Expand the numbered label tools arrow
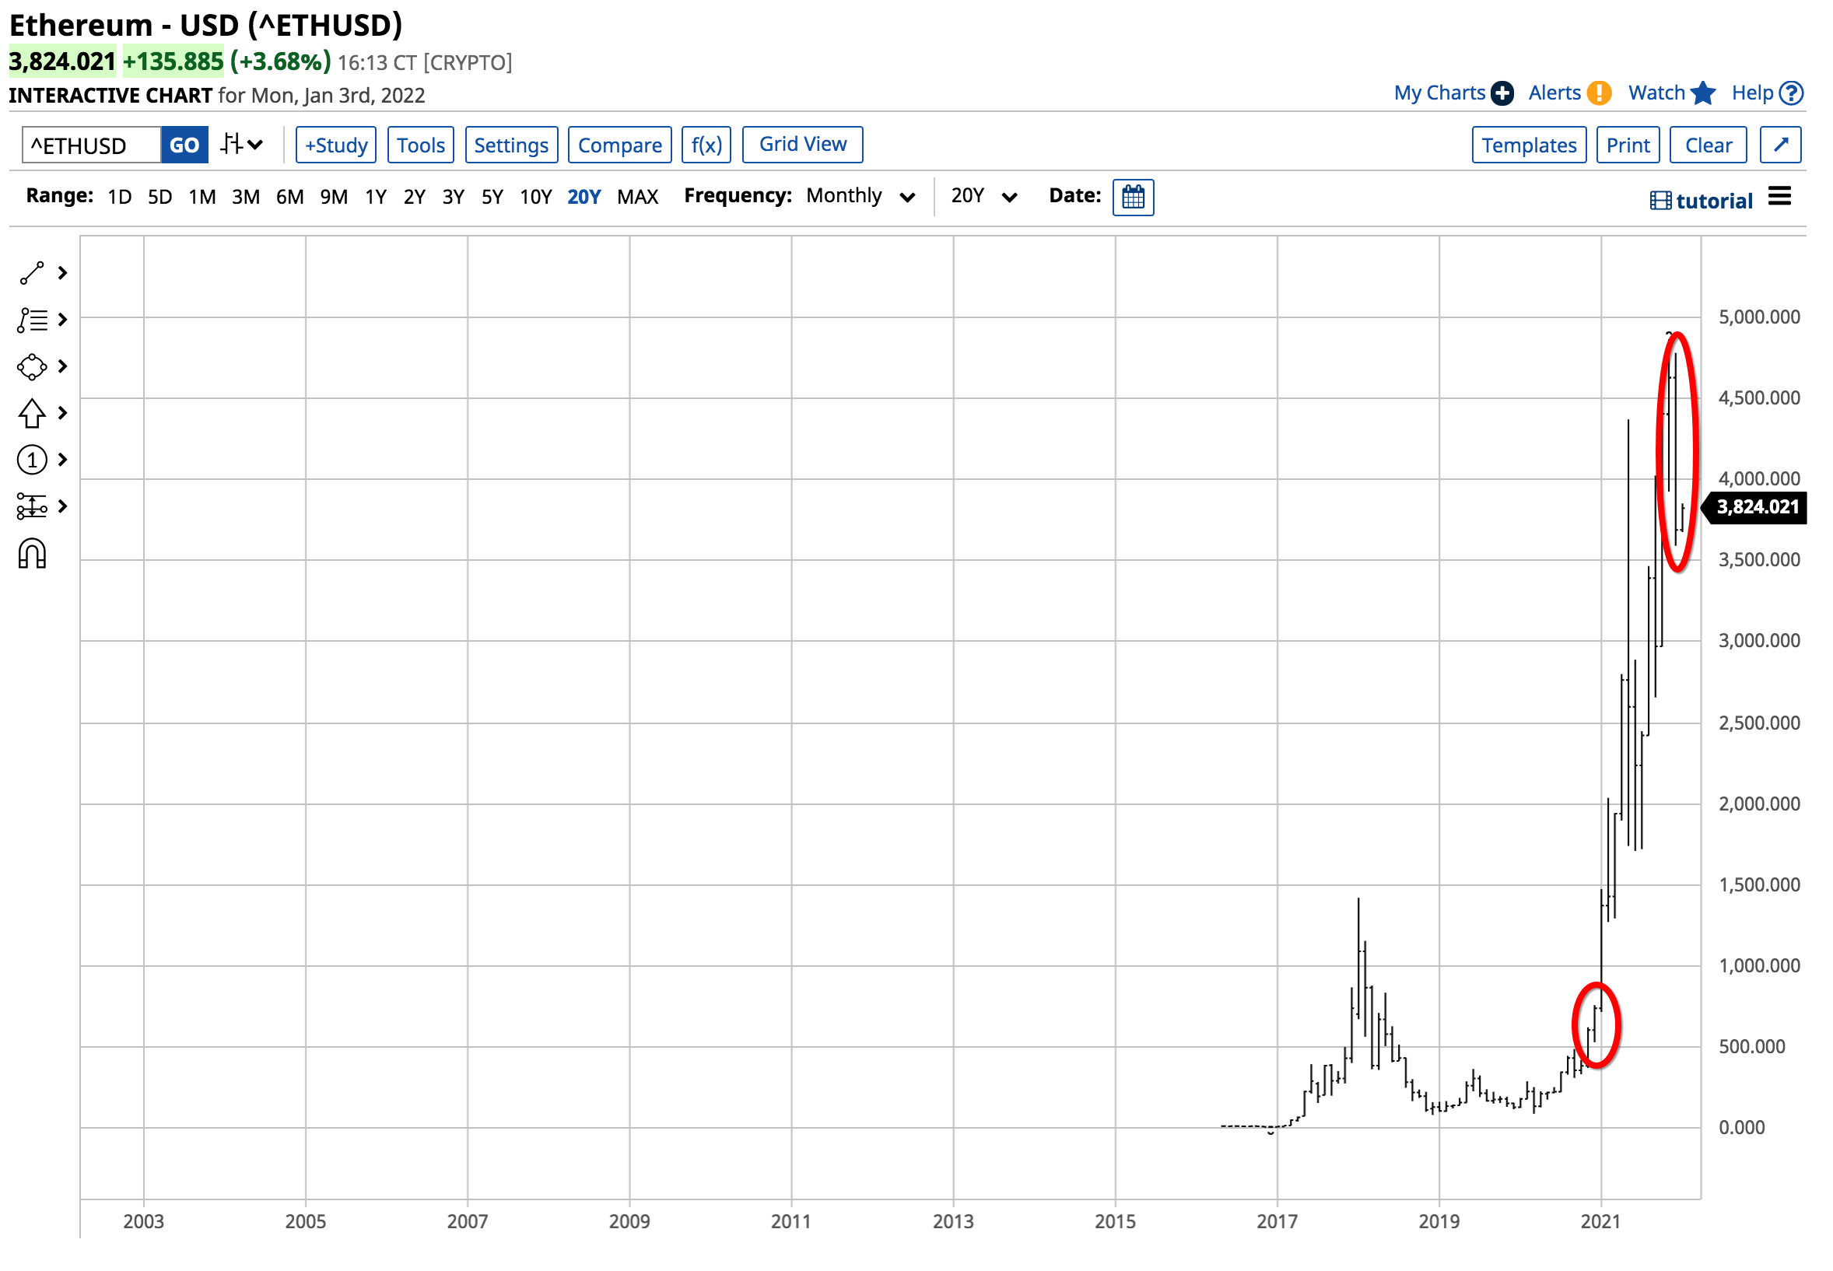The width and height of the screenshot is (1833, 1271). [x=62, y=460]
